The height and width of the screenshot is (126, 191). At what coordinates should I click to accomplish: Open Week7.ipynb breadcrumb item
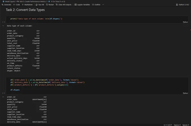tap(9, 1)
